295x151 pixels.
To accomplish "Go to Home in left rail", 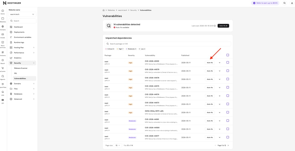I will [x=3, y=12].
